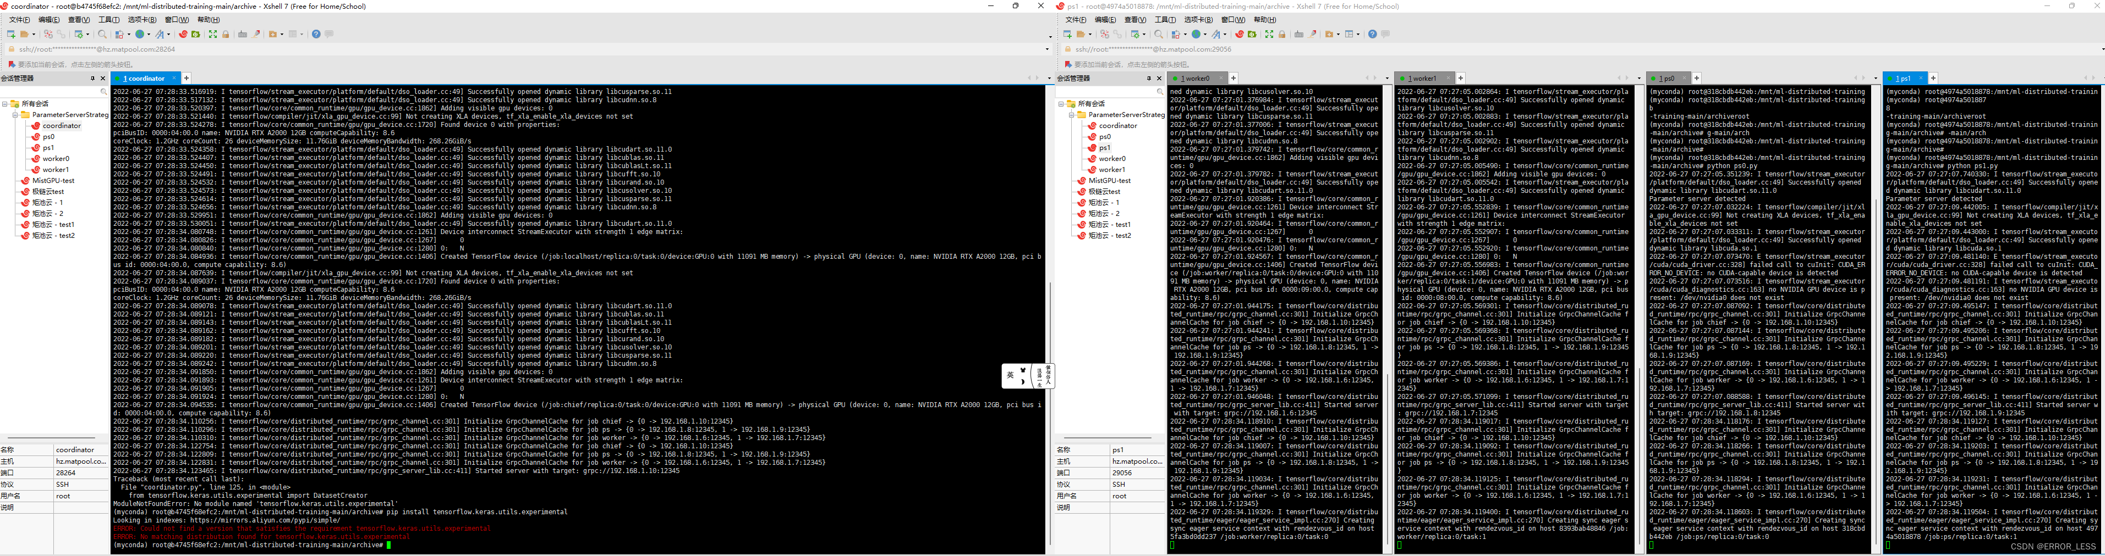2105x556 pixels.
Task: Click highlighter icon in ps1 window toolbar
Action: [1312, 34]
